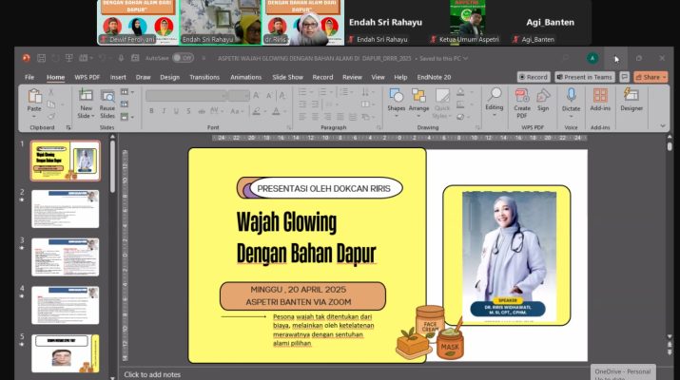Click the slide editor vertical scrollbar thumb

click(670, 147)
